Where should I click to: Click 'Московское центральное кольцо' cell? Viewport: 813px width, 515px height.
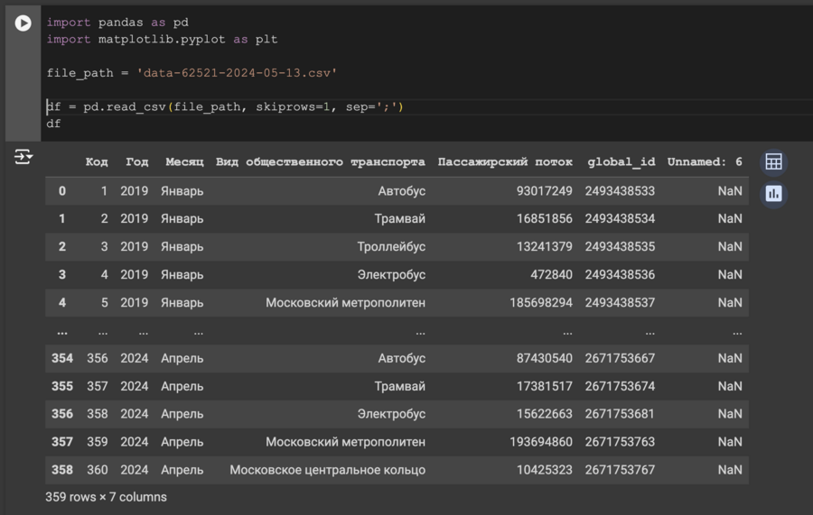coord(327,470)
